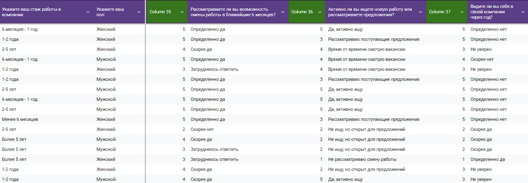Select the green Column 35 header
Screen dimensions: 528x183
[161, 12]
